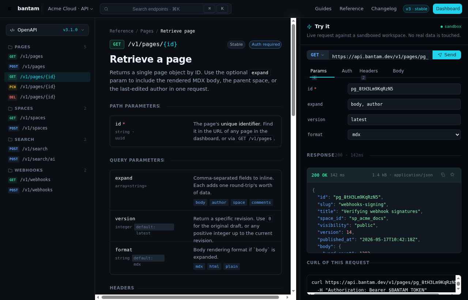Open POST /v1/spaces endpoint
This screenshot has width=468, height=300.
pos(47,128)
